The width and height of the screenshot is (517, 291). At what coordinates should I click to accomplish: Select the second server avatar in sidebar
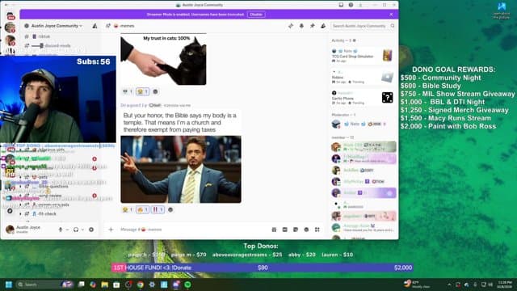(10, 27)
